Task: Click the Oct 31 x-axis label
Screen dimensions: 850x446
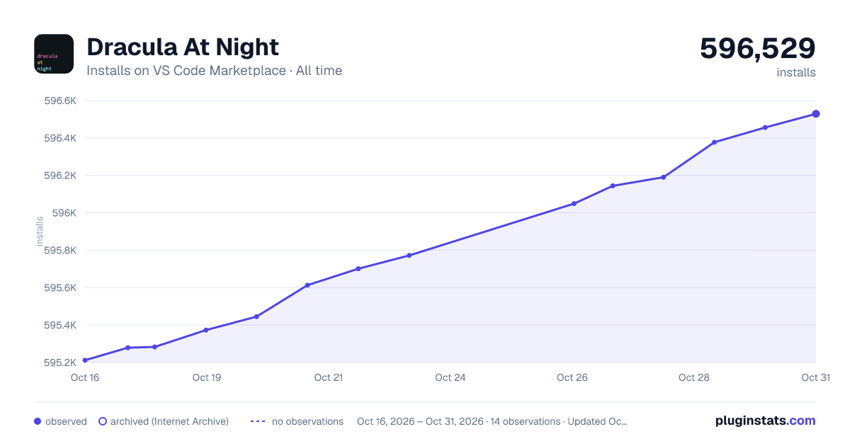Action: click(815, 377)
